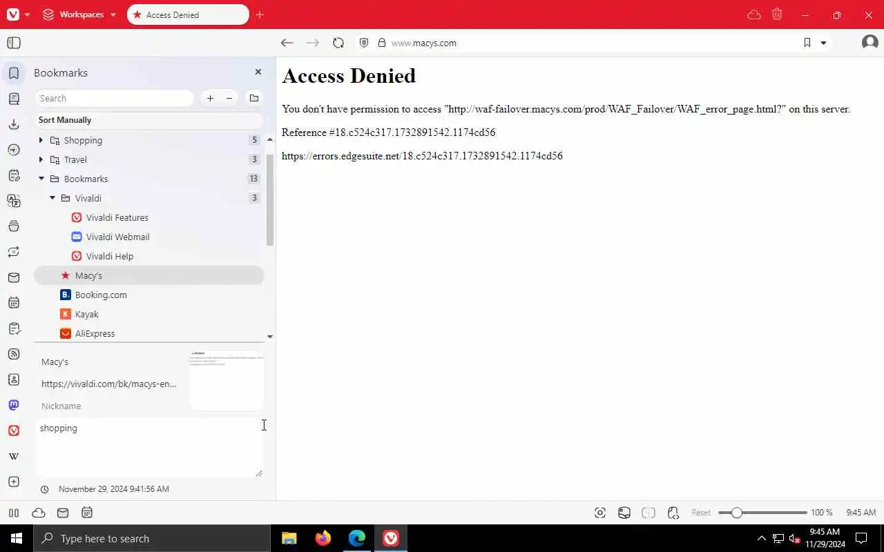The image size is (884, 552).
Task: Open the Sort Manually dropdown
Action: pos(149,120)
